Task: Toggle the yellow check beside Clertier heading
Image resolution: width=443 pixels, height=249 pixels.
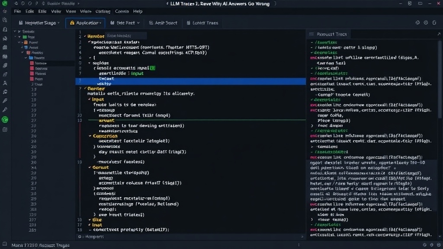Action: click(85, 89)
